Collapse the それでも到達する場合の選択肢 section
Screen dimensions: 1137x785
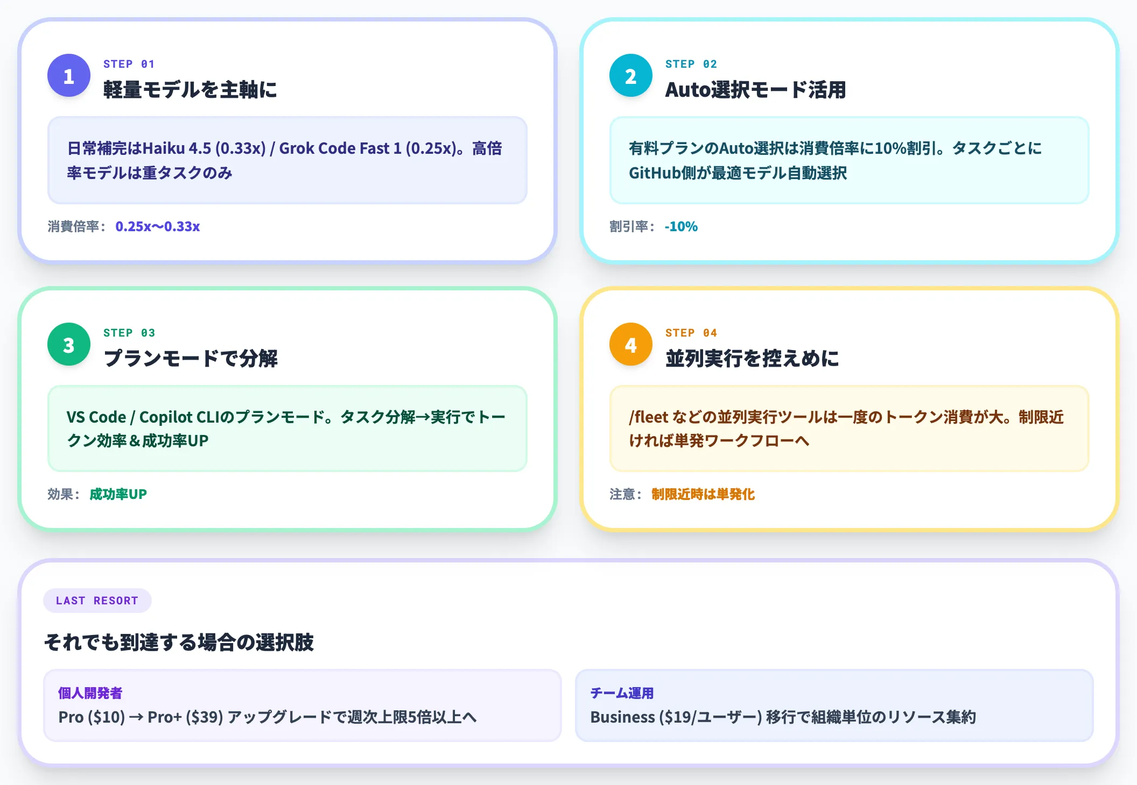[180, 641]
